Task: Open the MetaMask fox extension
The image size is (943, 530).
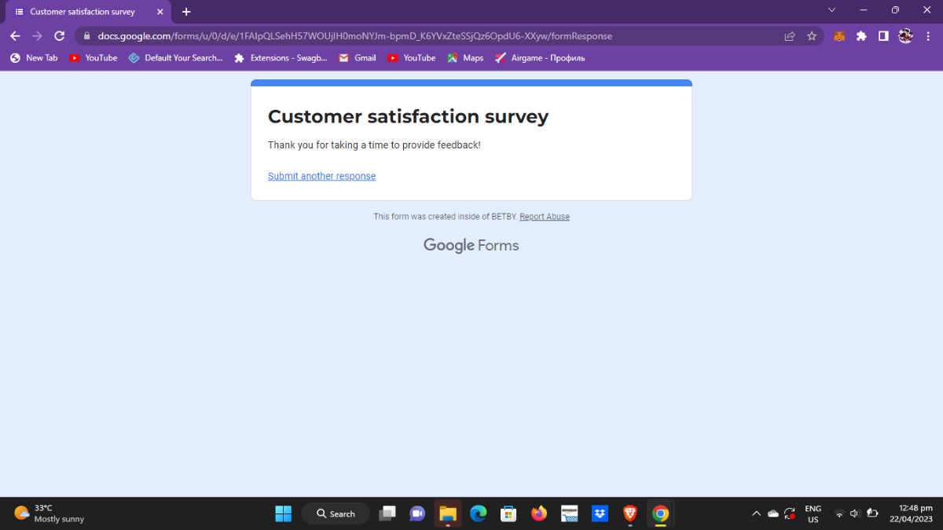Action: (839, 36)
